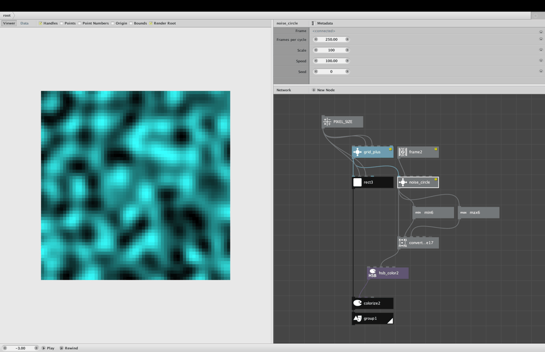
Task: Click the Metadata icon
Action: click(313, 23)
